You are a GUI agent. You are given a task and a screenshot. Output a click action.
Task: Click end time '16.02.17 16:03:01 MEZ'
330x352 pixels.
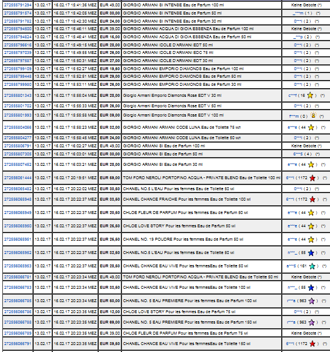click(75, 154)
